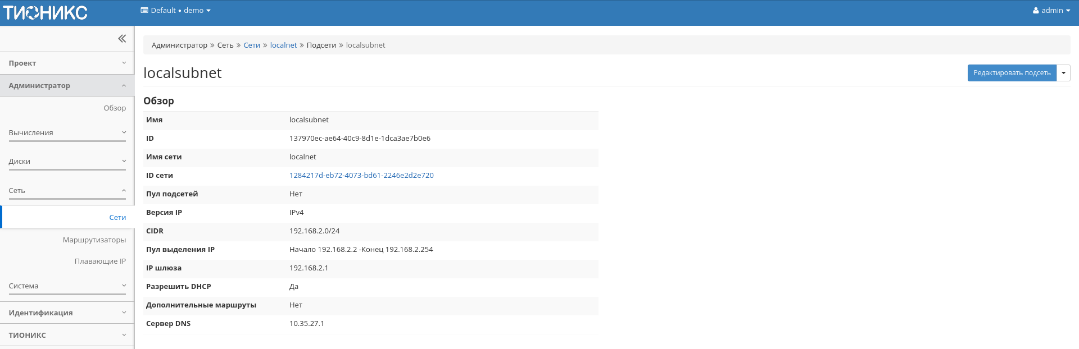The height and width of the screenshot is (349, 1079).
Task: Collapse the Администратор sidebar section
Action: (x=67, y=86)
